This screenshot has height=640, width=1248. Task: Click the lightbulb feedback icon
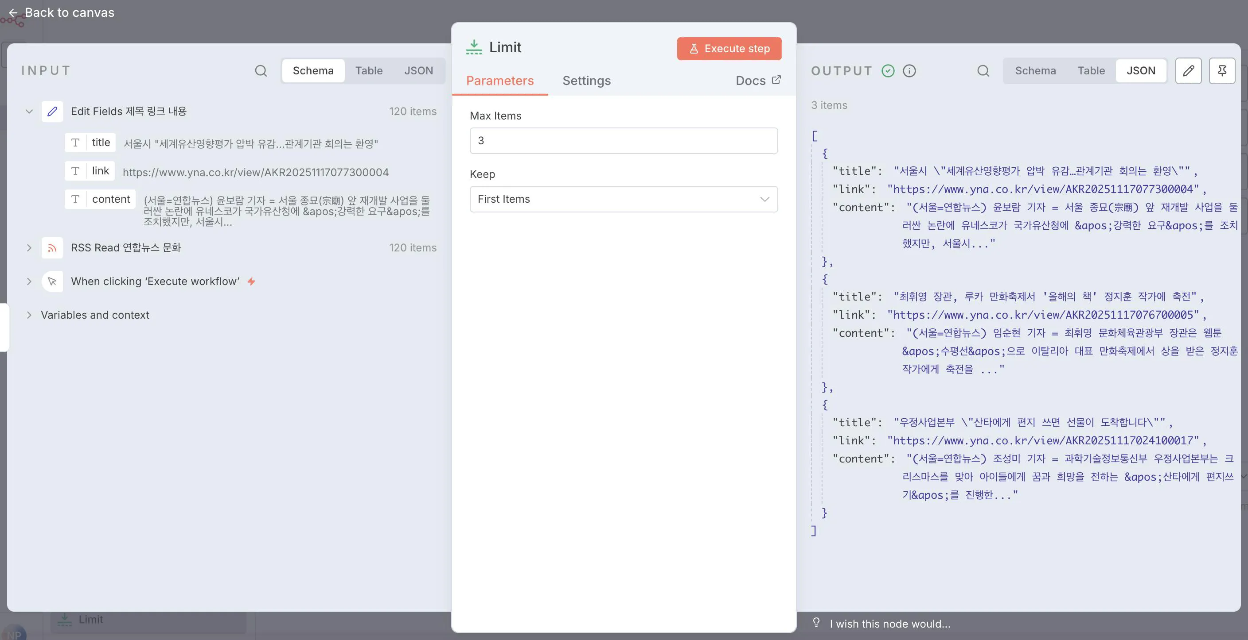coord(816,623)
